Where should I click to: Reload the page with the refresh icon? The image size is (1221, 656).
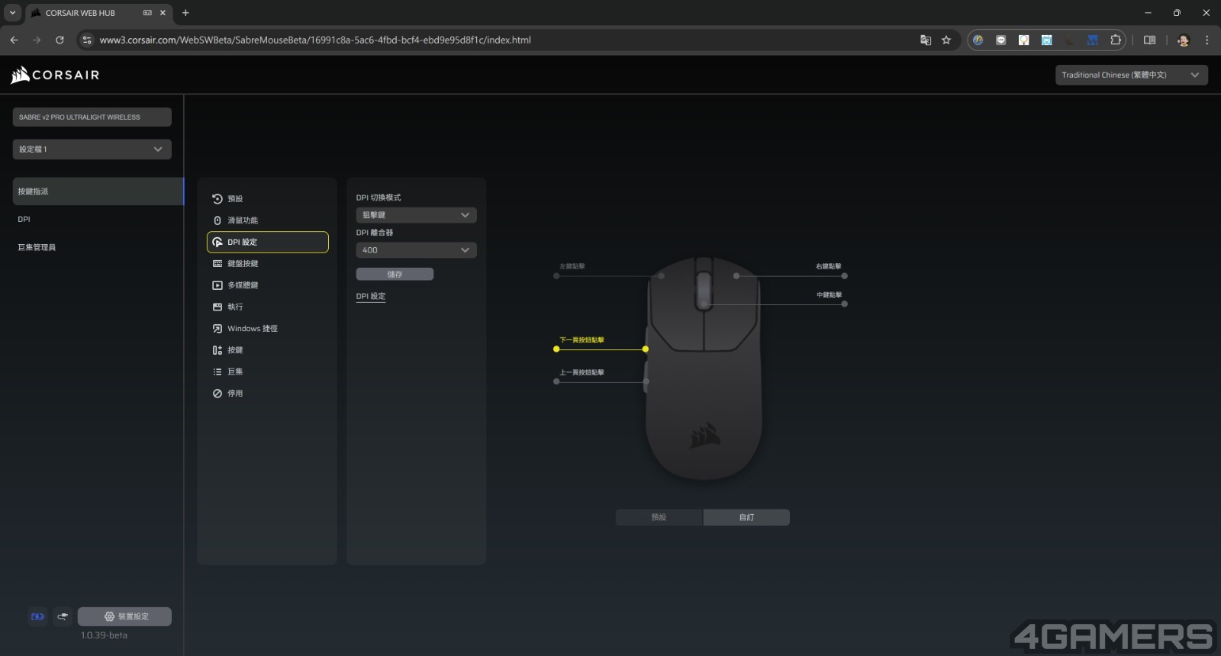coord(60,40)
